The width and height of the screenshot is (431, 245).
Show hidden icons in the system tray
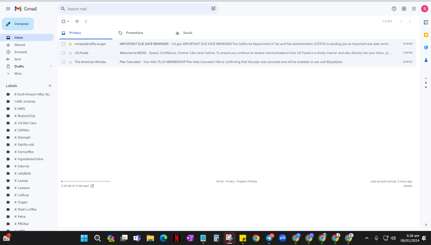(x=366, y=238)
